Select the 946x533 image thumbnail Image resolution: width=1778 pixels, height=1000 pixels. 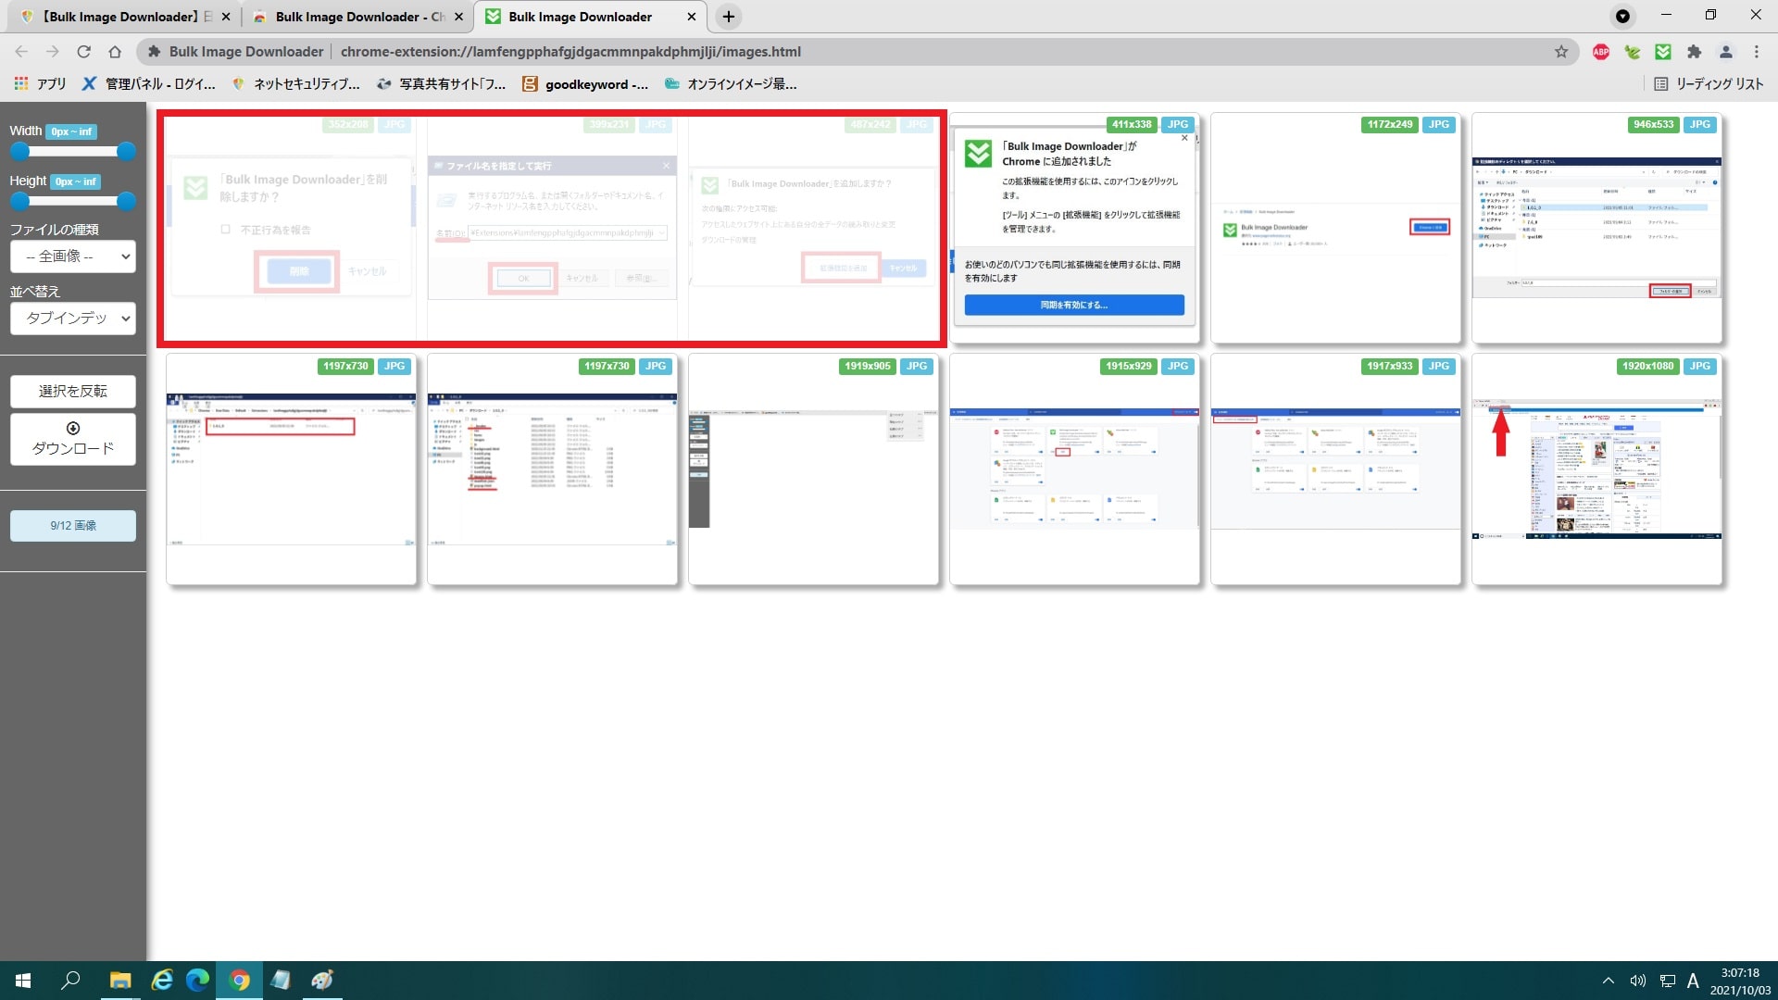click(x=1597, y=229)
